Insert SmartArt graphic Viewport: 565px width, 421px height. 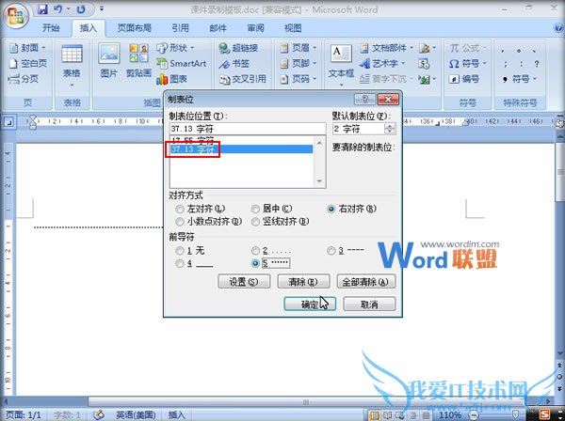click(181, 64)
